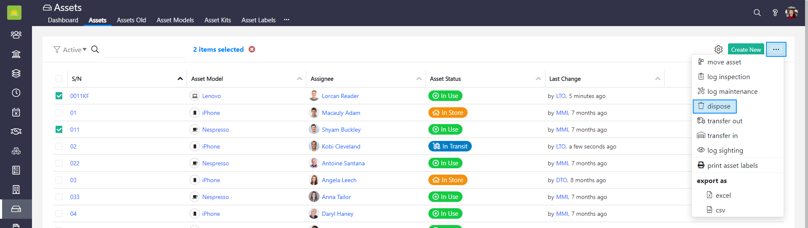Uncheck the checkbox for asset 0011KF

pyautogui.click(x=59, y=96)
